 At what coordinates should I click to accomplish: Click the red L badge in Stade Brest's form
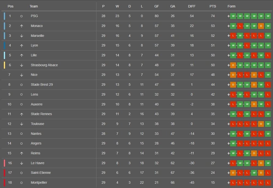click(x=268, y=85)
